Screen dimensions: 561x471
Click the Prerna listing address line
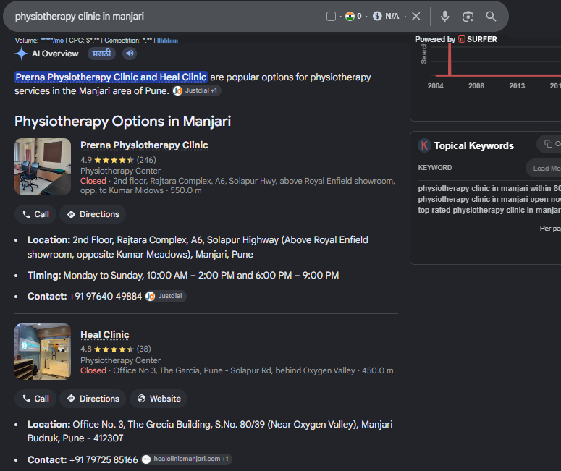237,186
